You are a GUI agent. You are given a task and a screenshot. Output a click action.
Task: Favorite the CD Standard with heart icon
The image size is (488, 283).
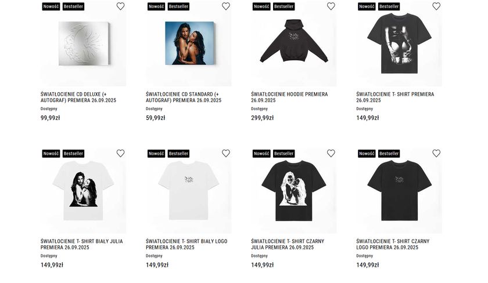tap(226, 6)
